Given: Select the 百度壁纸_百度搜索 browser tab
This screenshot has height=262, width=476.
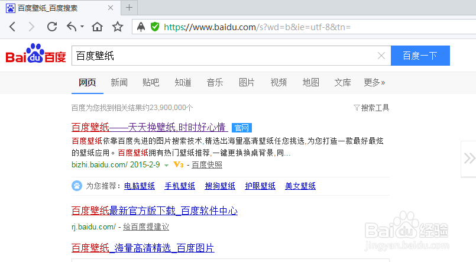Looking at the screenshot, I should click(60, 8).
